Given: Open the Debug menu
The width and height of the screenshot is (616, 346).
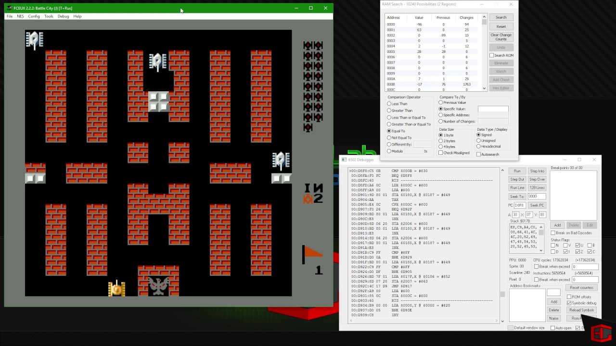Looking at the screenshot, I should 63,16.
